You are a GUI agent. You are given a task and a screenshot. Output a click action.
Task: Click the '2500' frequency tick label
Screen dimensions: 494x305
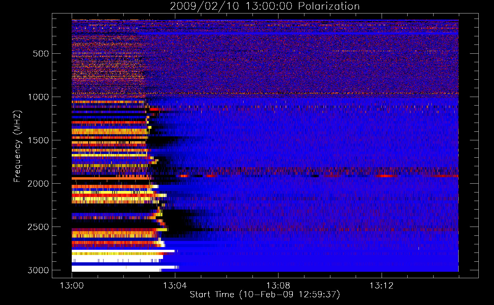(38, 227)
